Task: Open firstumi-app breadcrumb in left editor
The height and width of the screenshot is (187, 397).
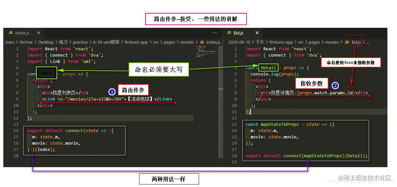Action: pyautogui.click(x=136, y=42)
